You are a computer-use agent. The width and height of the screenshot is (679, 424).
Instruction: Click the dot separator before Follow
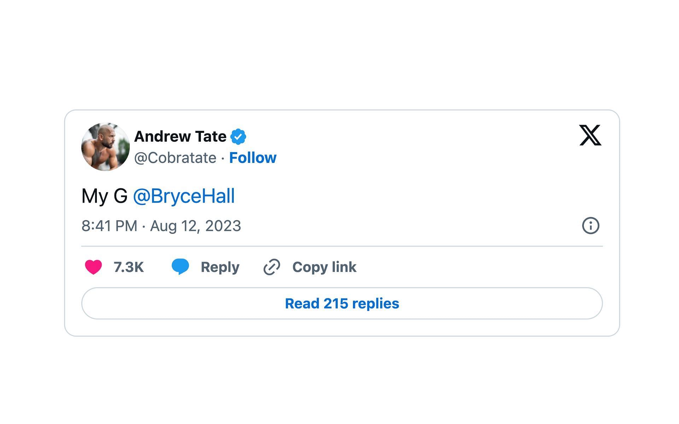click(223, 158)
